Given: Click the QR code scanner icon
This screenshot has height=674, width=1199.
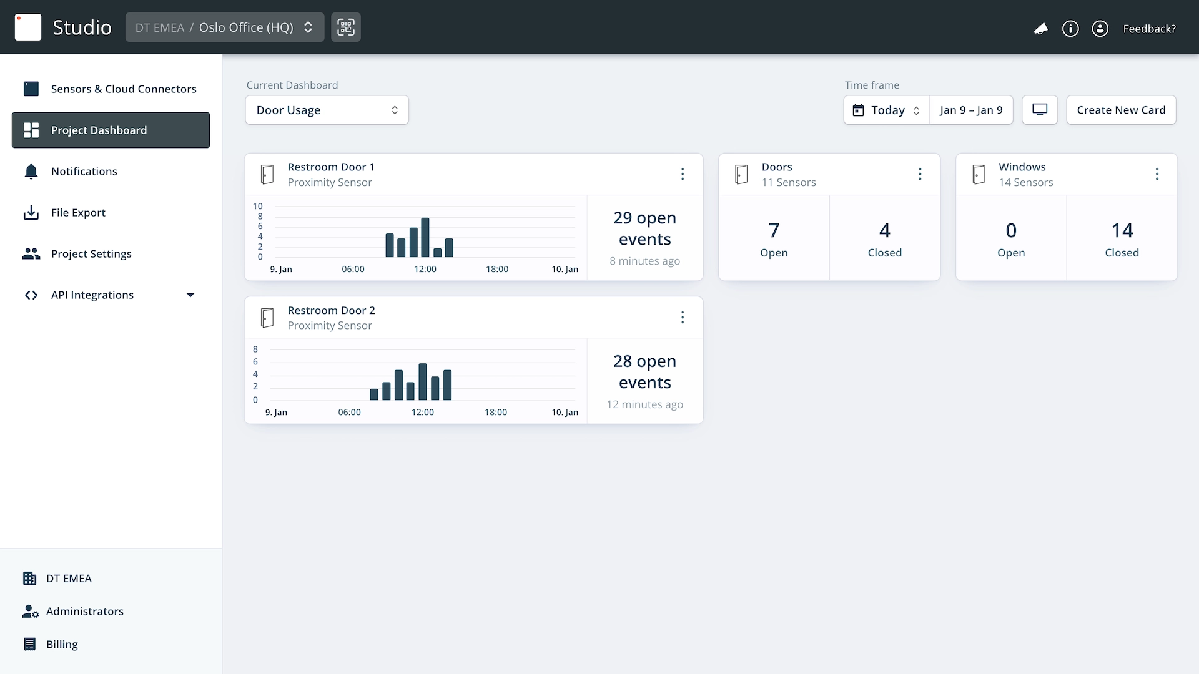Looking at the screenshot, I should (x=346, y=27).
